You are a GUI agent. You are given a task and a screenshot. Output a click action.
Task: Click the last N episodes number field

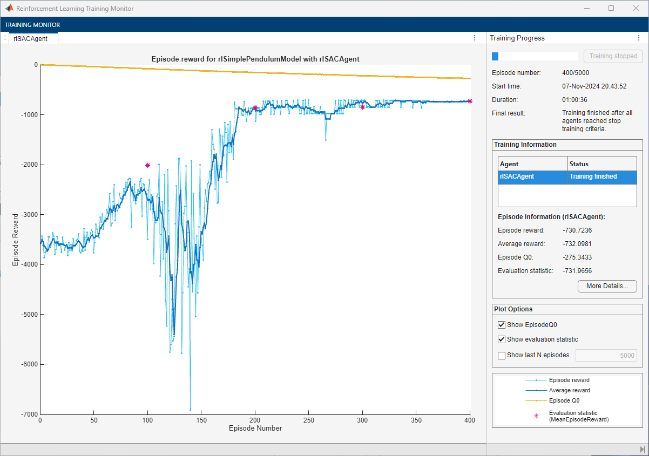(606, 355)
